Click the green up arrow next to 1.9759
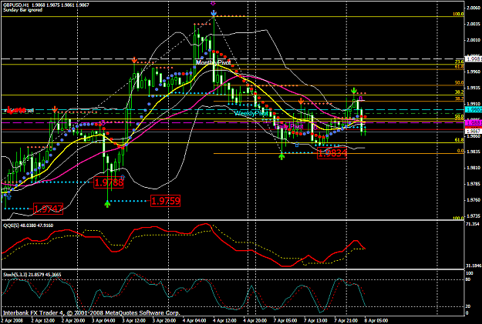The height and width of the screenshot is (324, 482). 107,204
